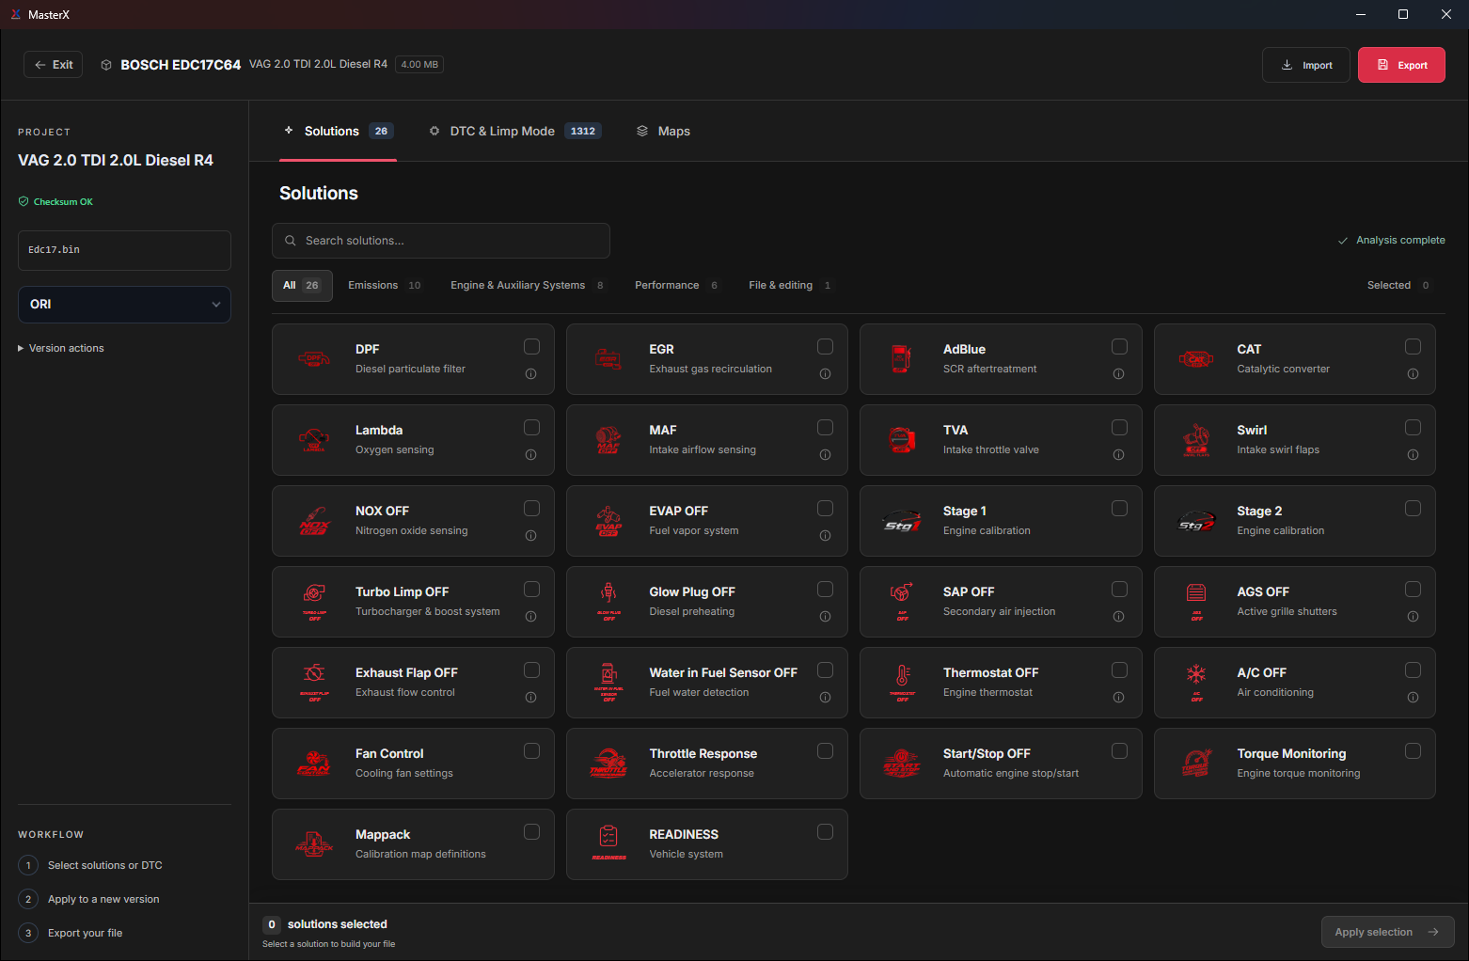Click the Stage 2 car icon

pos(1196,521)
